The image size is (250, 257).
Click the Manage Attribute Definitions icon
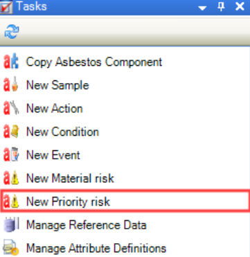(x=11, y=248)
